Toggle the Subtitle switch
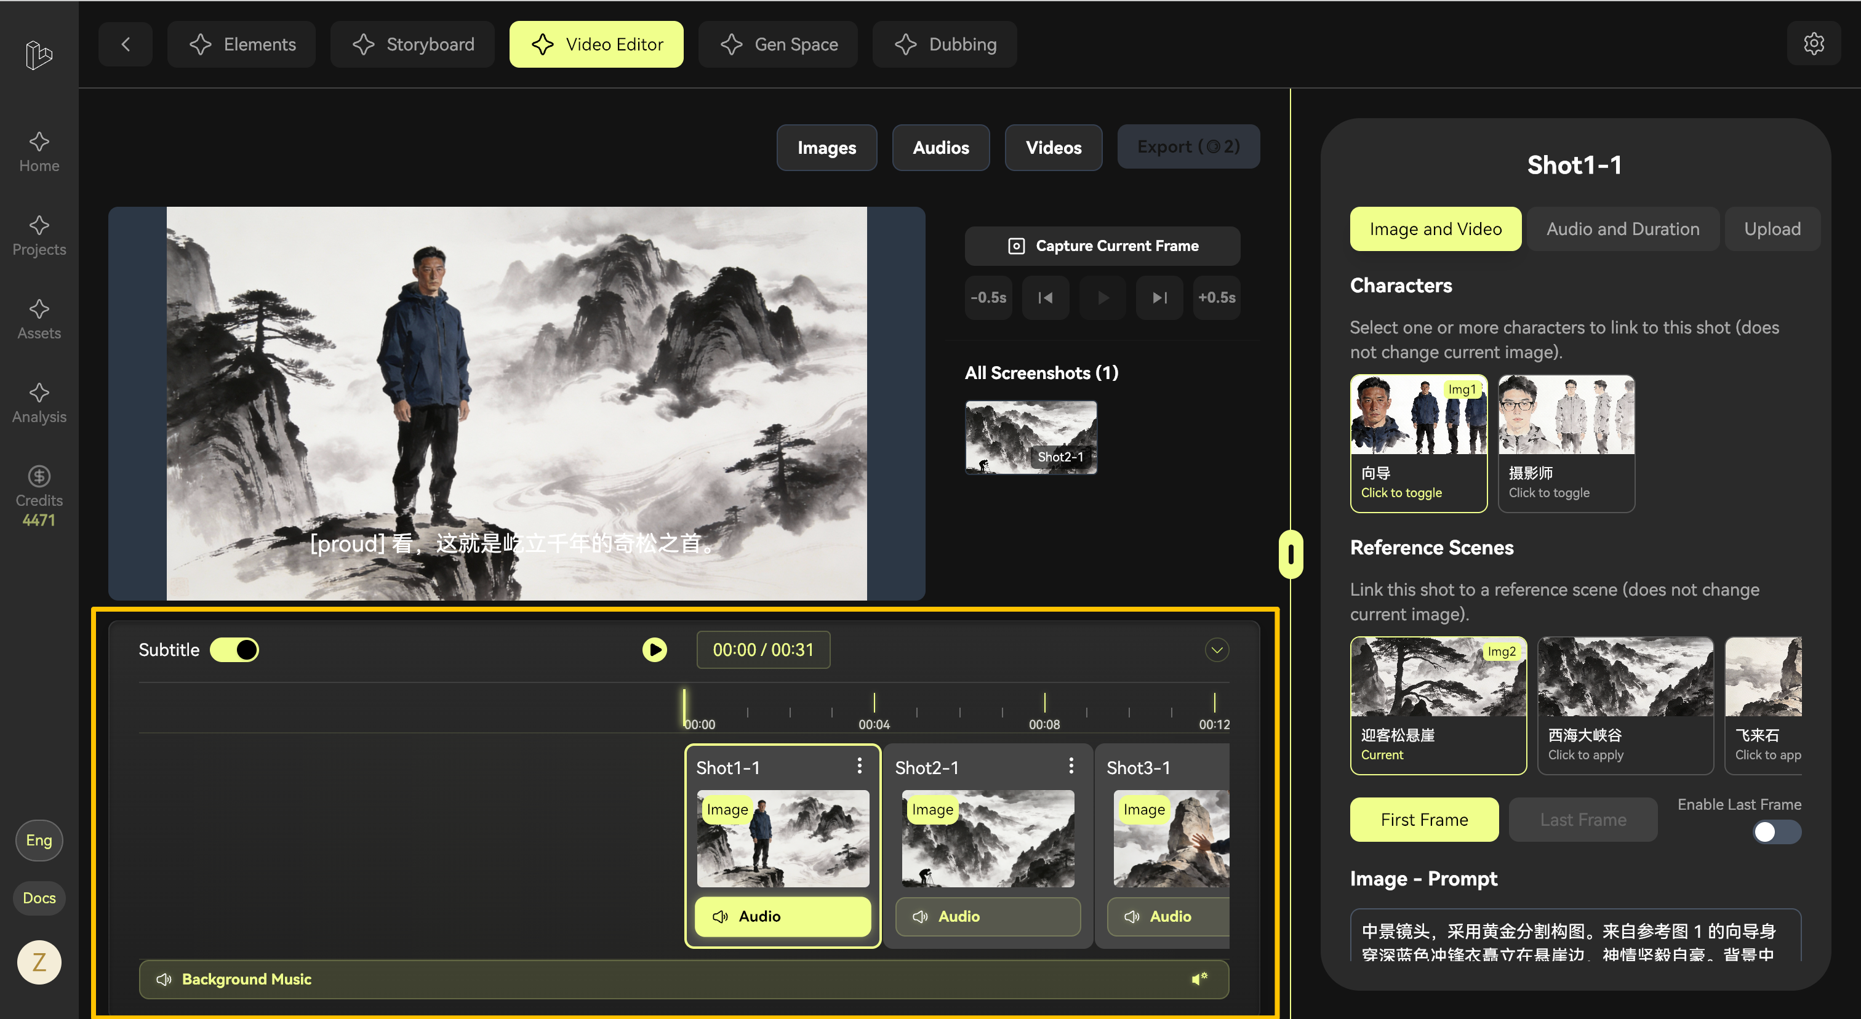This screenshot has width=1861, height=1019. tap(235, 649)
